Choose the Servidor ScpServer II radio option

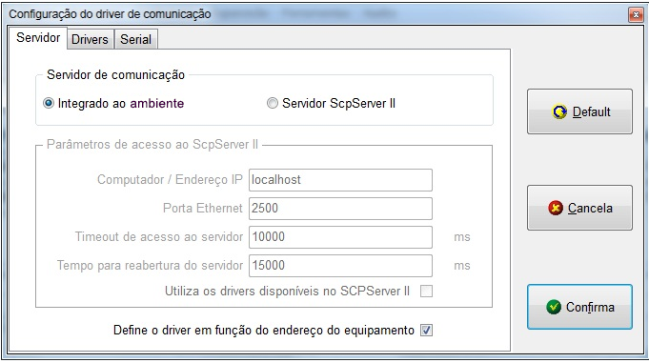[272, 103]
